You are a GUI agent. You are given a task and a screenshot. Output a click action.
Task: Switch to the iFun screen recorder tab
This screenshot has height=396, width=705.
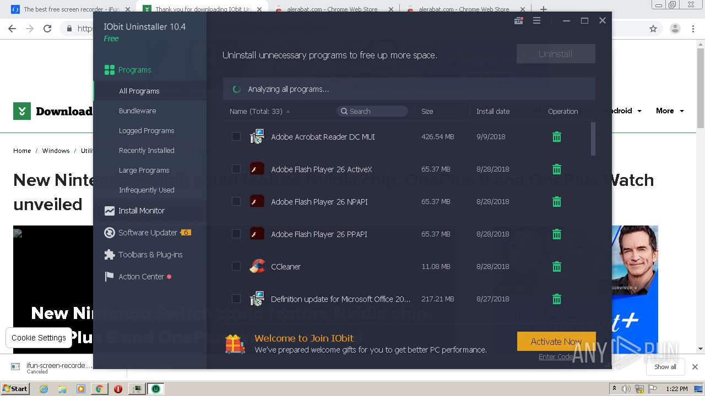coord(69,9)
